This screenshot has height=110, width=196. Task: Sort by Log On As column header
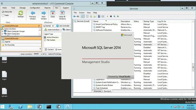pyautogui.click(x=163, y=21)
